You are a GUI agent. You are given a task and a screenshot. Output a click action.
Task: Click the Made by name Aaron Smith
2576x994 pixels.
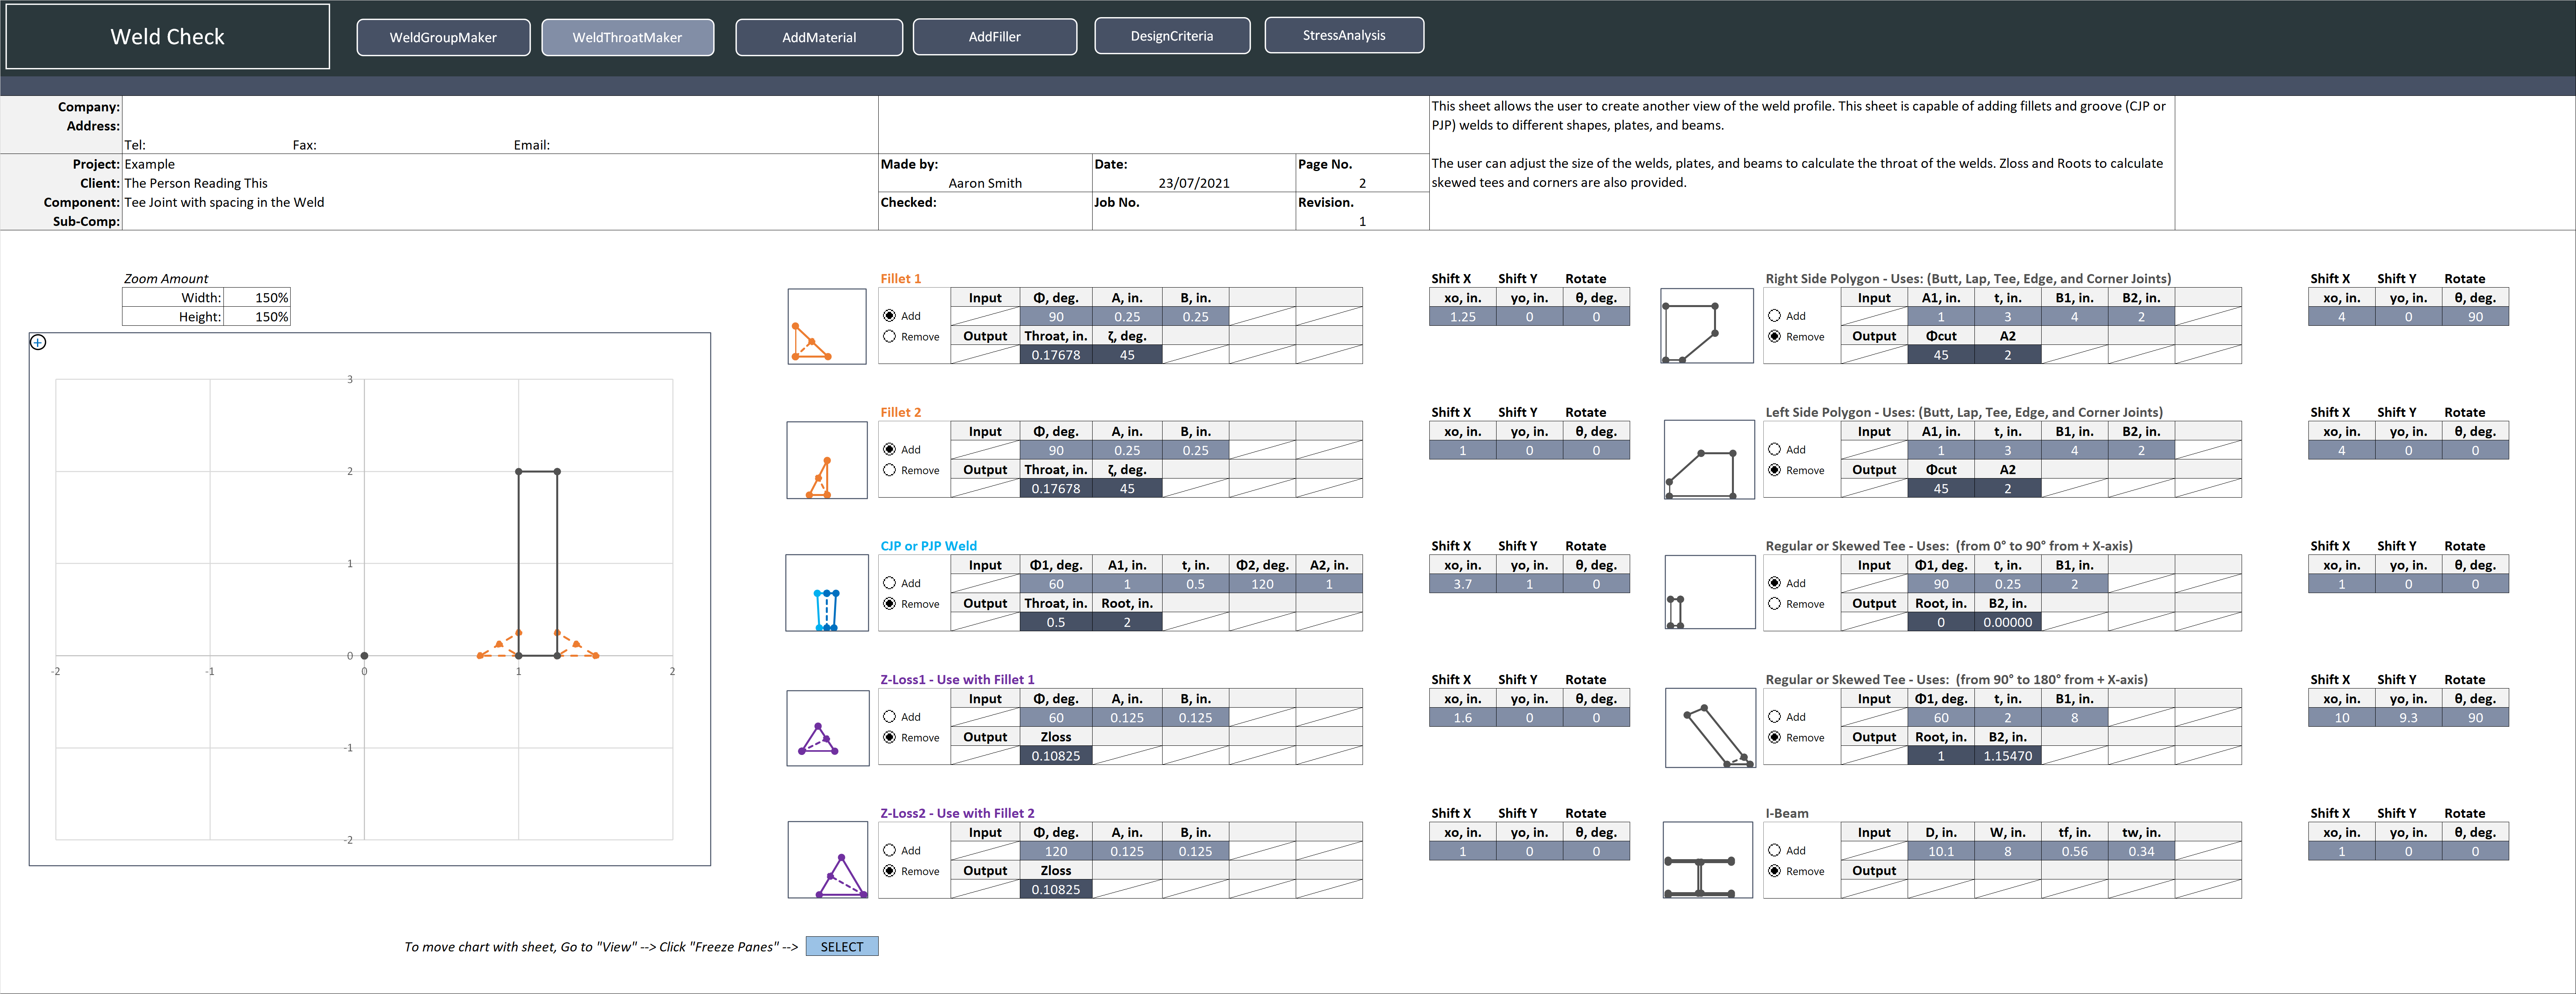pyautogui.click(x=985, y=183)
